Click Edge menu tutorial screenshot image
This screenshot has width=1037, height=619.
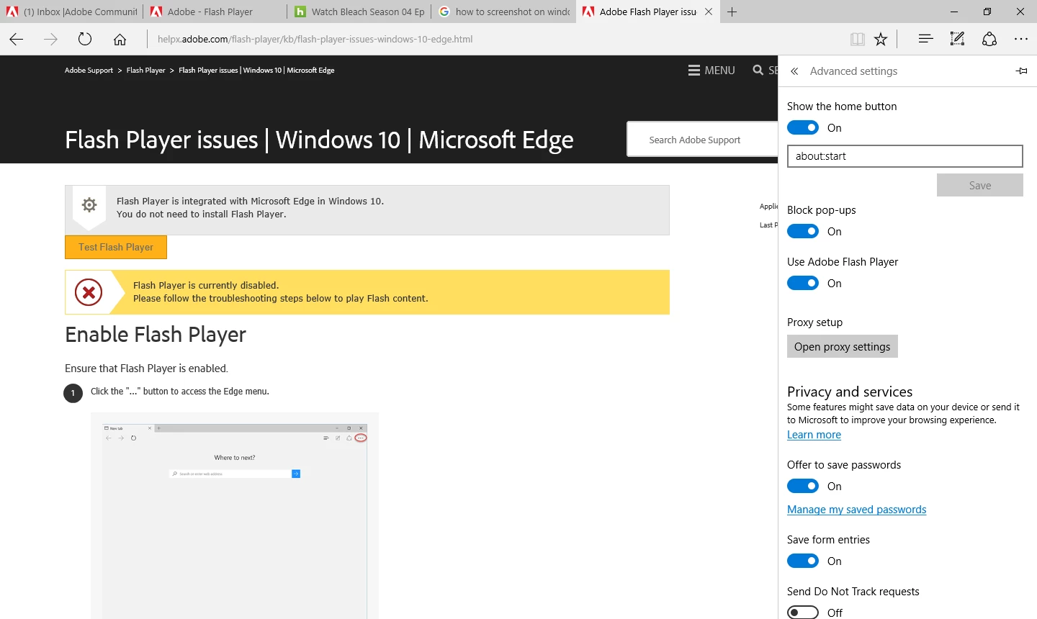click(x=235, y=515)
